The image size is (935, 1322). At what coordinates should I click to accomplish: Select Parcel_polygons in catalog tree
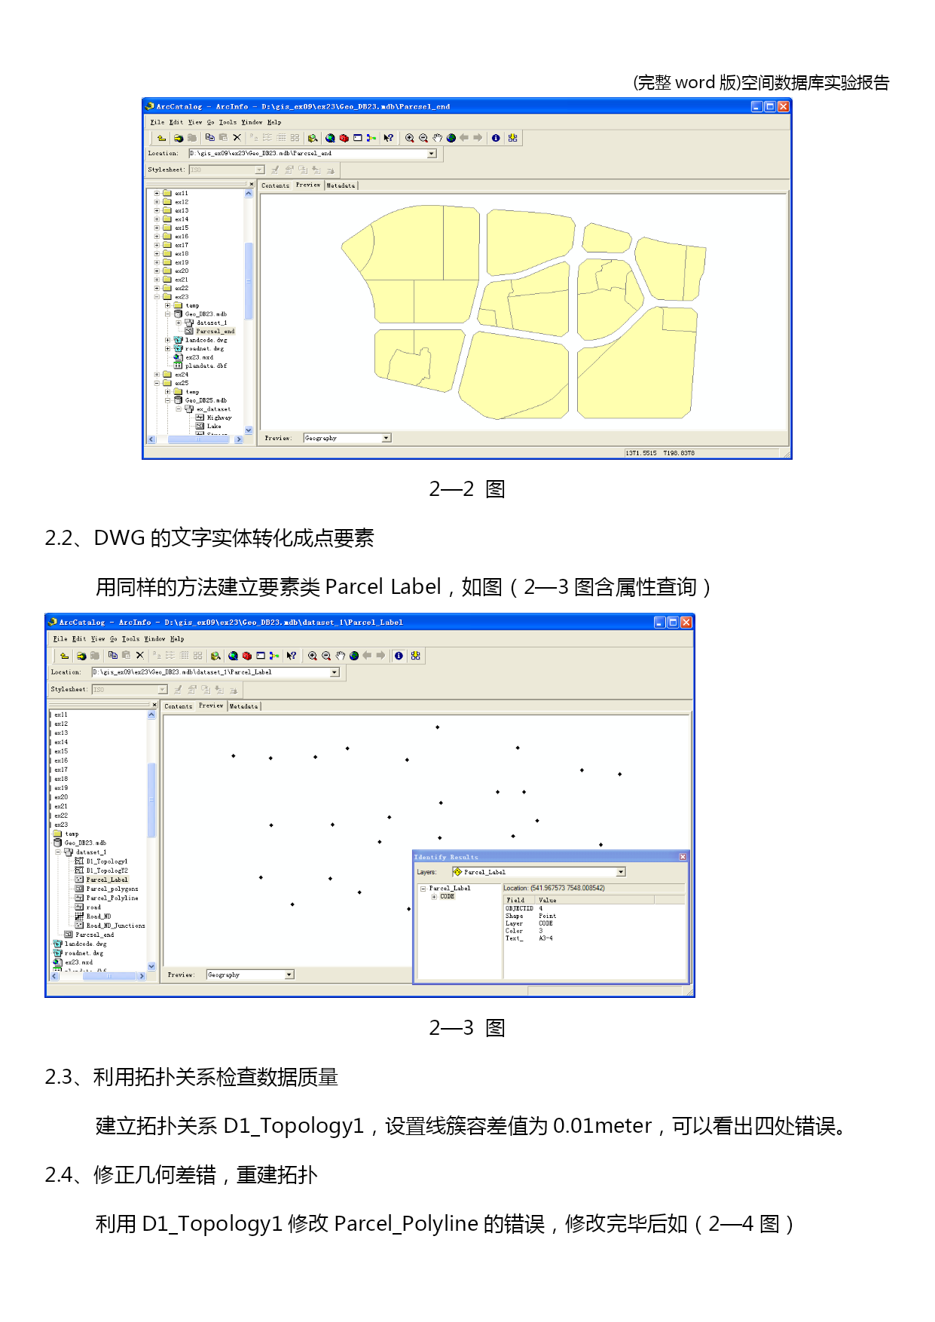[x=112, y=889]
